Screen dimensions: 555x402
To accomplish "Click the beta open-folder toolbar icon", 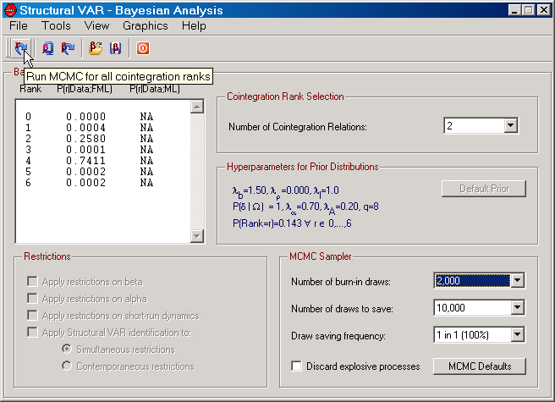I will [x=96, y=47].
